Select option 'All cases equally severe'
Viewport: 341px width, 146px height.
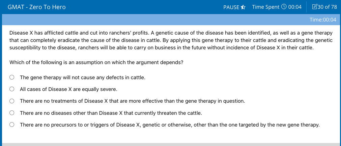[12, 89]
